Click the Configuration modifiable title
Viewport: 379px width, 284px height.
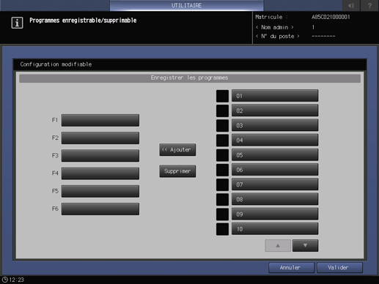point(56,64)
